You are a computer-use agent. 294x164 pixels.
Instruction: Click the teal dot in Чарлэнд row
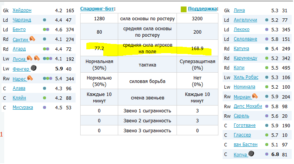point(45,20)
